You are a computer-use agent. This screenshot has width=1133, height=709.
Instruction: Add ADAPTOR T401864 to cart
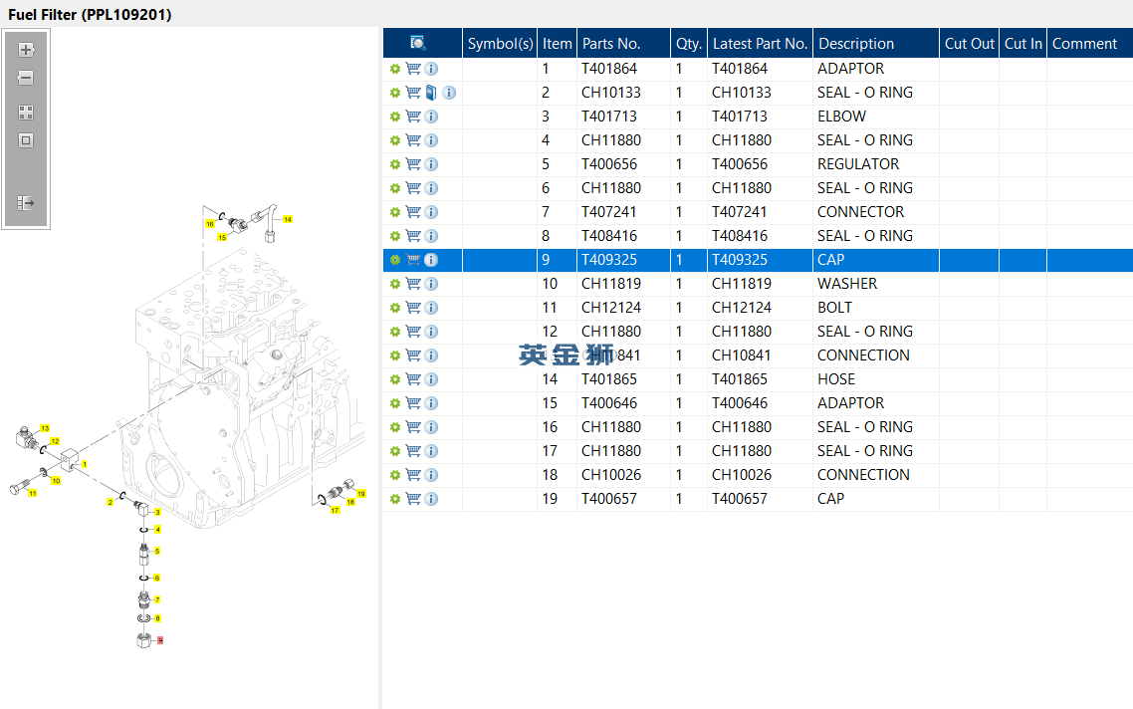[x=413, y=69]
